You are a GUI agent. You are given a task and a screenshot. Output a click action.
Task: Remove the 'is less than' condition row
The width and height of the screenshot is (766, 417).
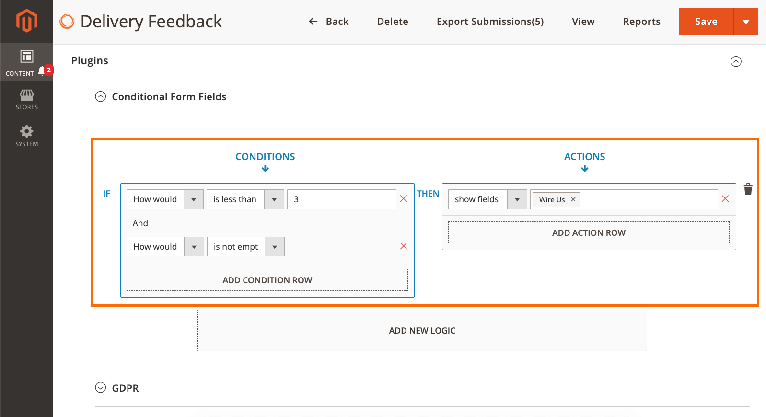404,199
